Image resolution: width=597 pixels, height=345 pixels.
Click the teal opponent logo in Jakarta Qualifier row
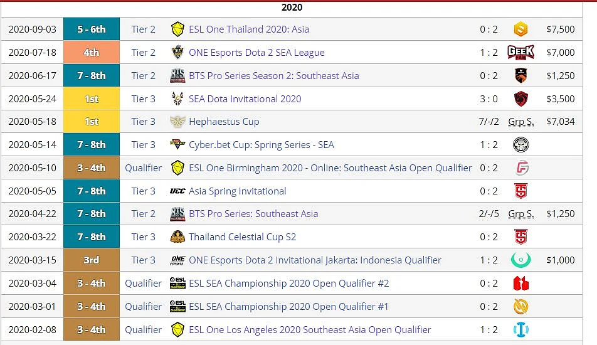[x=520, y=260]
